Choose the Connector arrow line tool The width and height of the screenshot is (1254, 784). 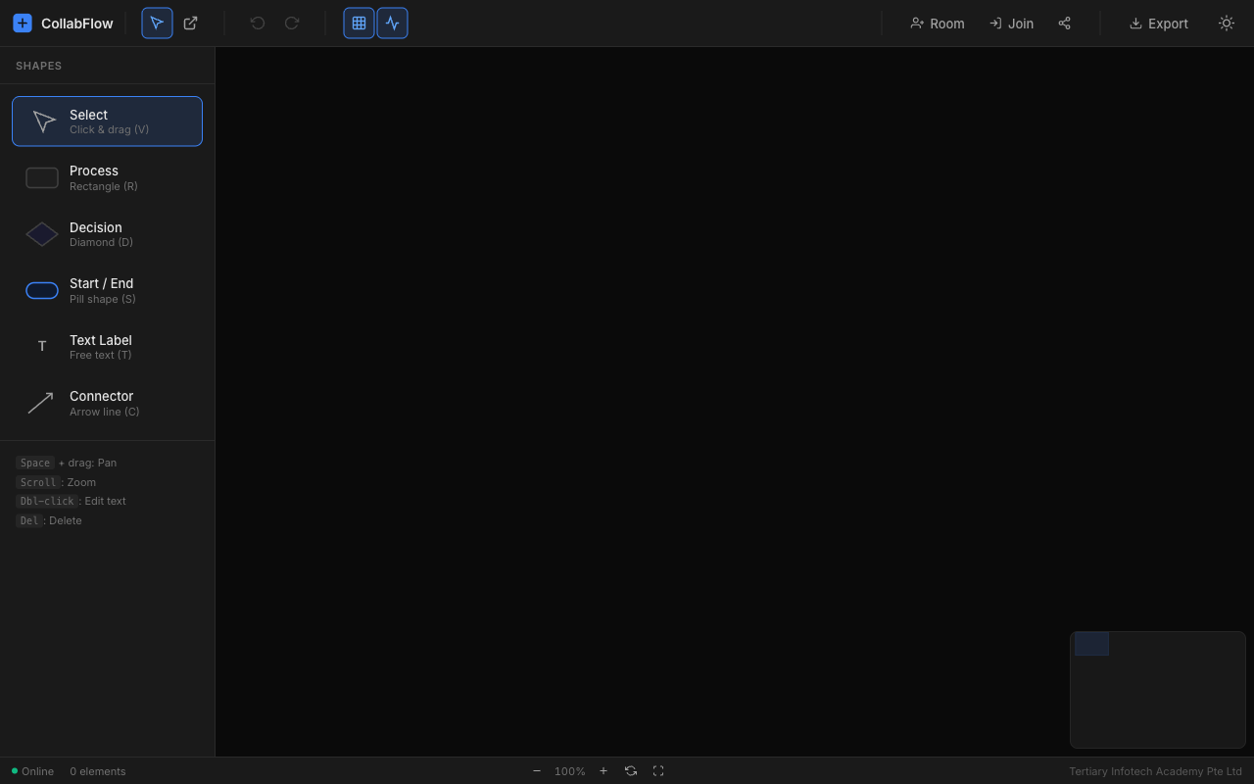108,403
